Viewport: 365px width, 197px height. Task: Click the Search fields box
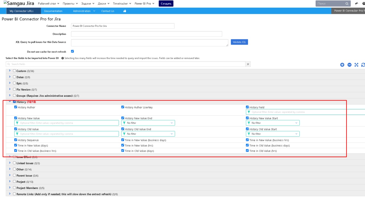pyautogui.click(x=125, y=64)
